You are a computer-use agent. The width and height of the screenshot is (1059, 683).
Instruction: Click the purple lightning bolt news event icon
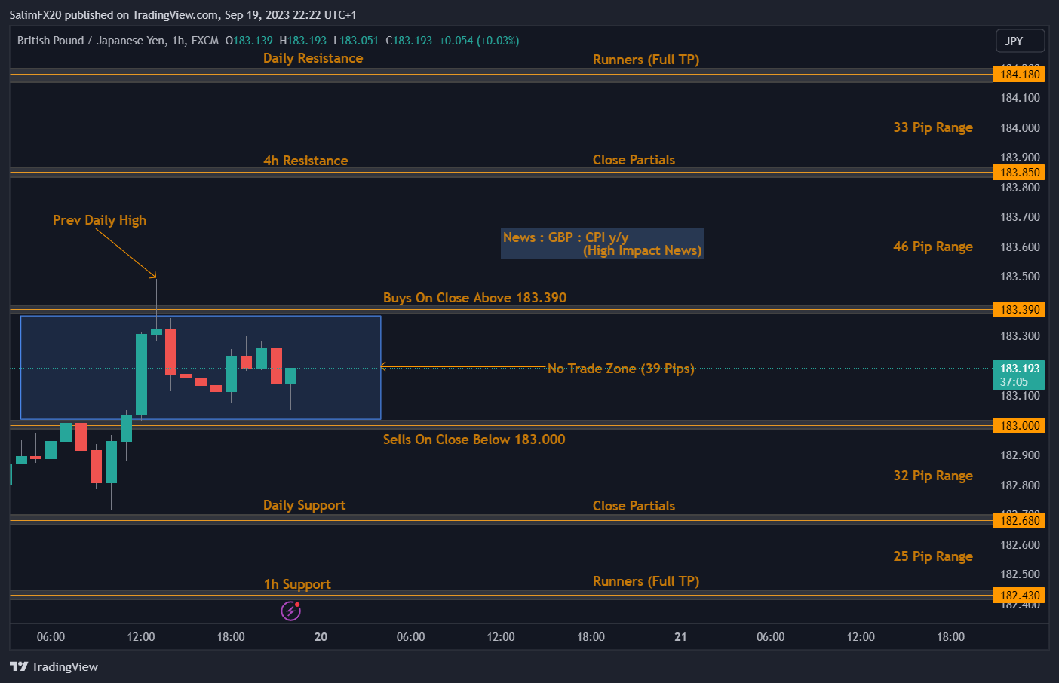[290, 611]
